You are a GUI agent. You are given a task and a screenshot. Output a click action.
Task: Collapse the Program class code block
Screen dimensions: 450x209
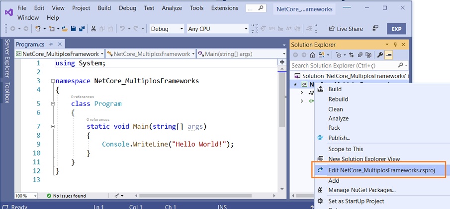(x=53, y=104)
